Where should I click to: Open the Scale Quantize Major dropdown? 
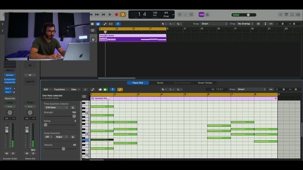tap(62, 137)
